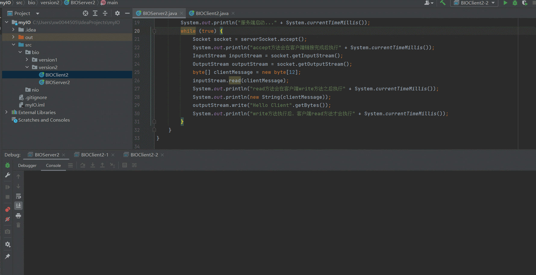Click the locate target icon in Project panel

(86, 13)
